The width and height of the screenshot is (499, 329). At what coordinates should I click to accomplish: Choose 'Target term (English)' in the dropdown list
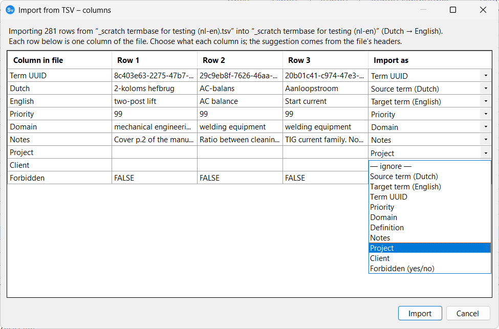pos(429,186)
